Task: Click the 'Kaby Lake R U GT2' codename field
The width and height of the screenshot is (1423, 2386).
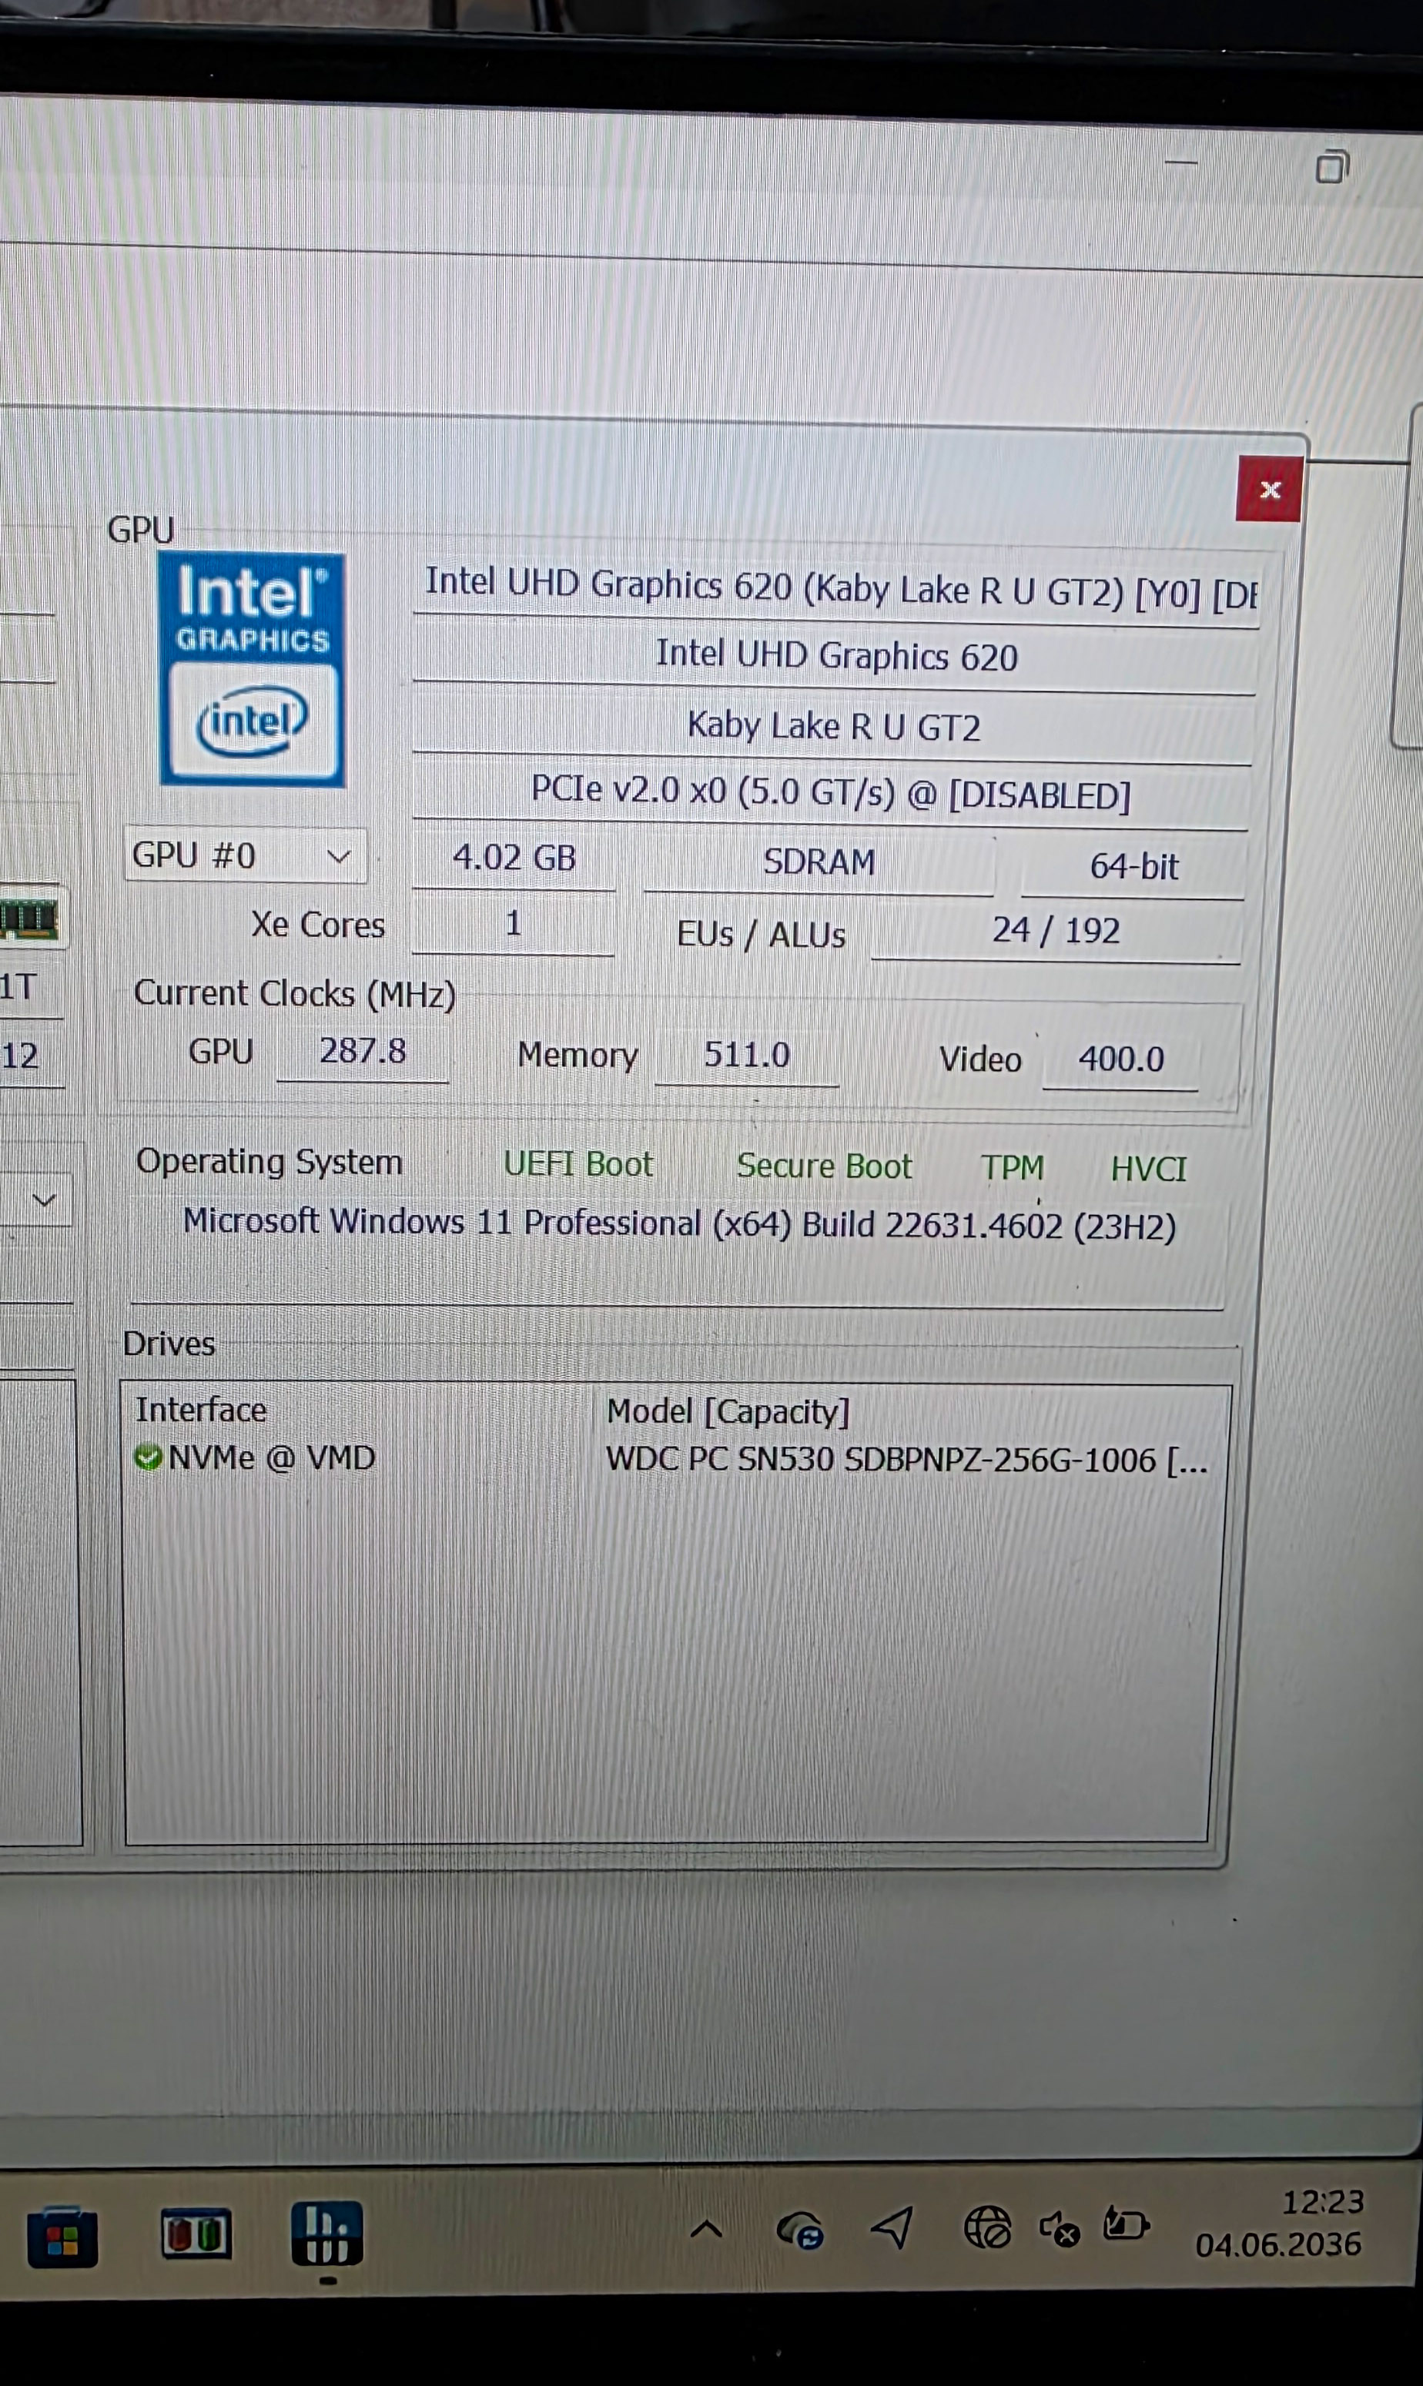Action: [833, 727]
